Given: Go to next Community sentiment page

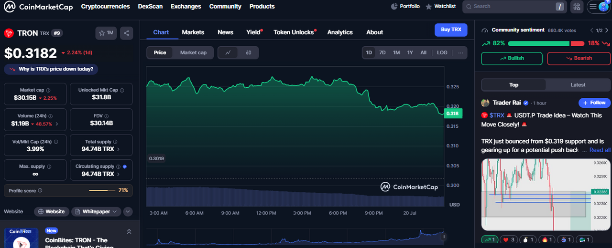Looking at the screenshot, I should pyautogui.click(x=607, y=30).
